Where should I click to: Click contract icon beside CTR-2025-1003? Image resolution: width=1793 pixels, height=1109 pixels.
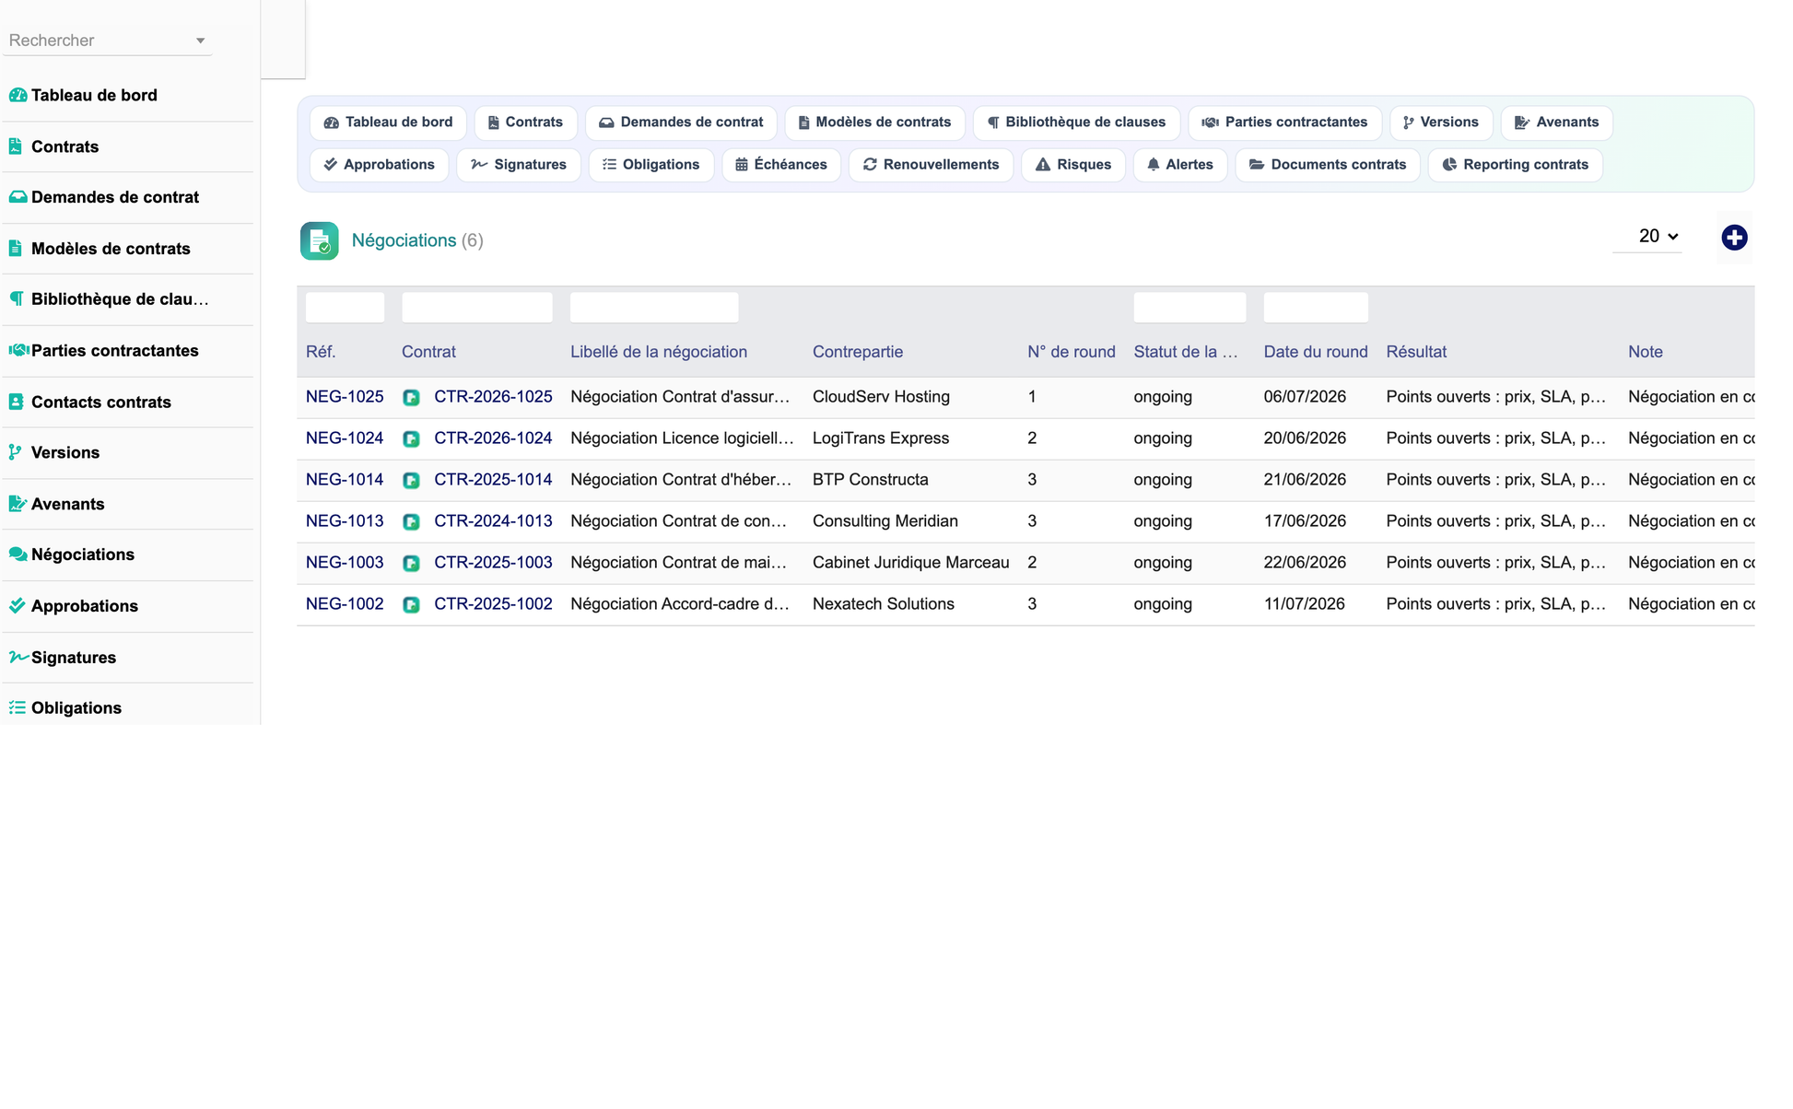411,564
